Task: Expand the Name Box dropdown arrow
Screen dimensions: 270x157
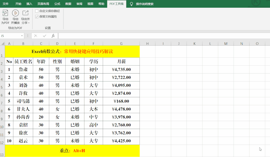Action: pyautogui.click(x=22, y=36)
